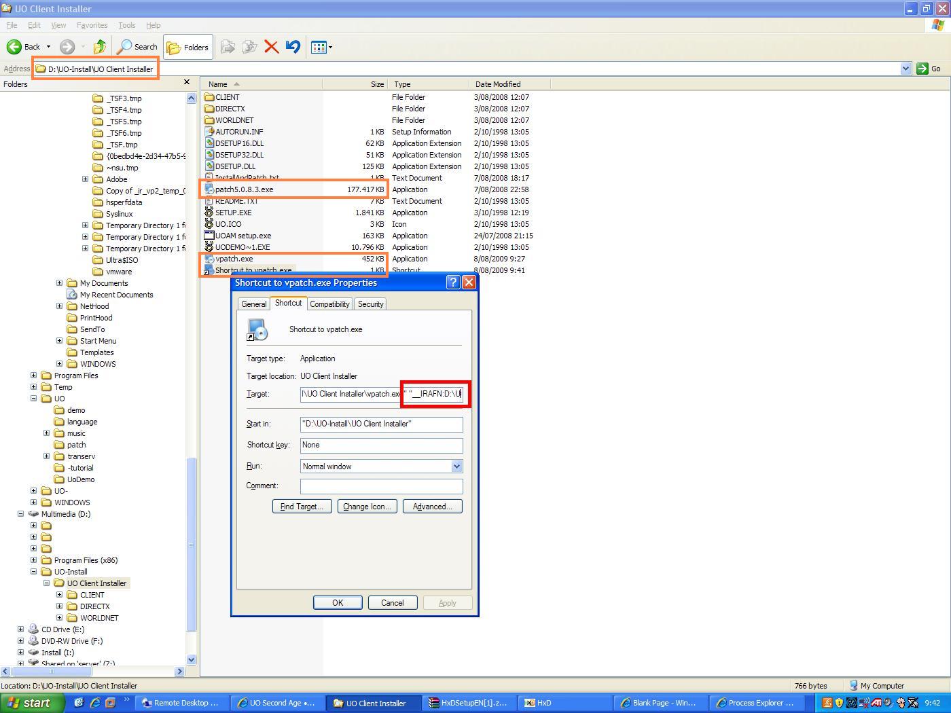This screenshot has width=951, height=713.
Task: Select patch5.0.8.3.exe in file list
Action: tap(244, 189)
